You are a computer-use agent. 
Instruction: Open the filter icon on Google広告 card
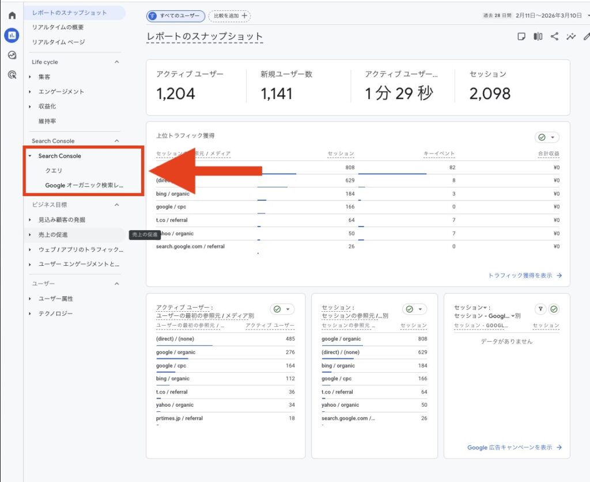point(540,309)
